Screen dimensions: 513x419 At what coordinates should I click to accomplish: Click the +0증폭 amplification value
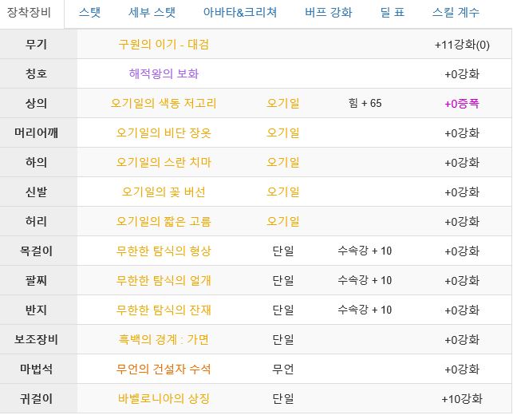click(x=462, y=104)
